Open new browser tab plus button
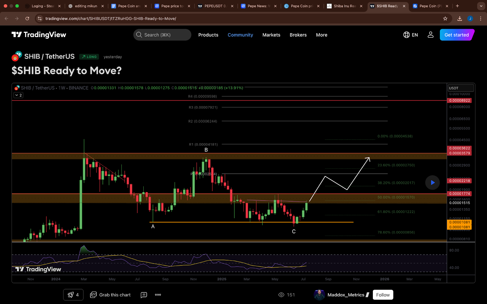This screenshot has height=304, width=487. [457, 6]
